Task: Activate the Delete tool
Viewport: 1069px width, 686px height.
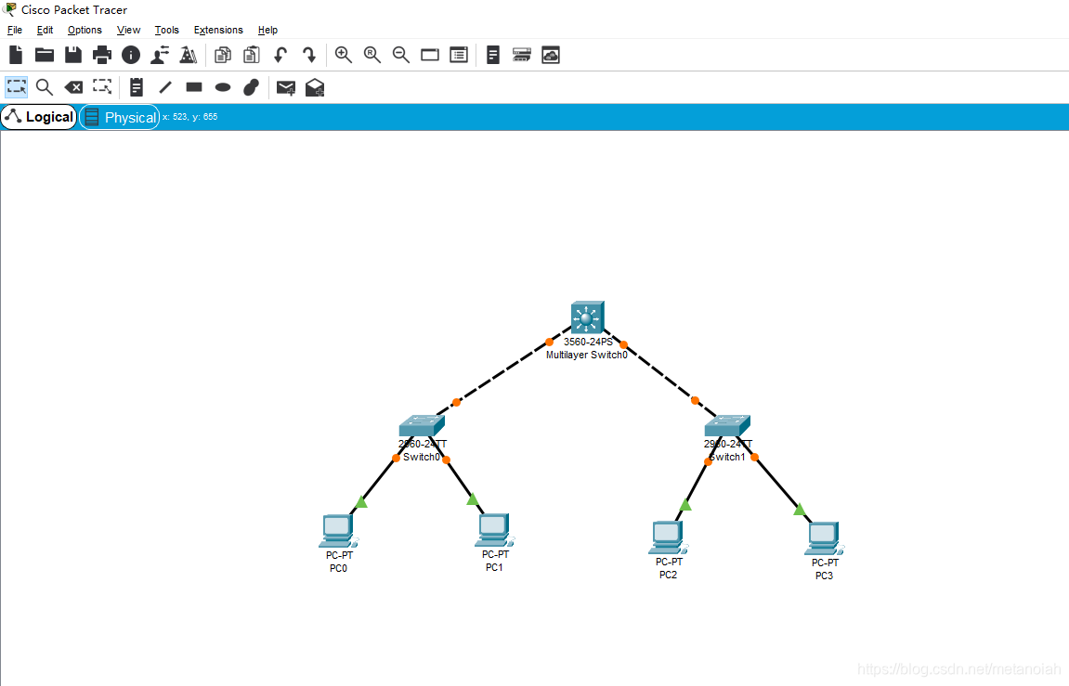Action: [x=73, y=87]
